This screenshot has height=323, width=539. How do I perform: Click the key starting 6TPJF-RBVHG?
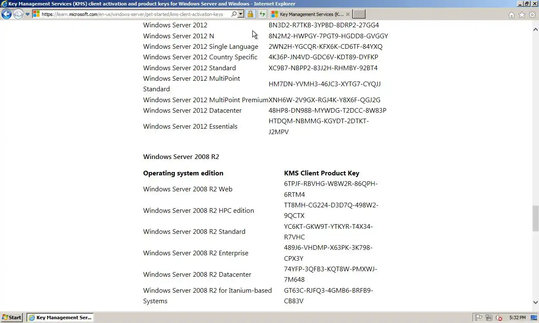coord(331,189)
